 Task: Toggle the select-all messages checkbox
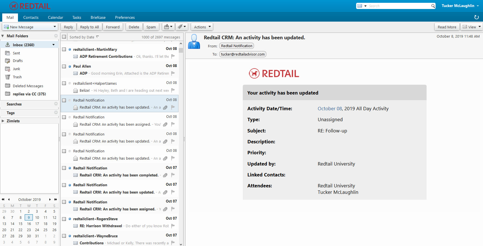coord(64,37)
